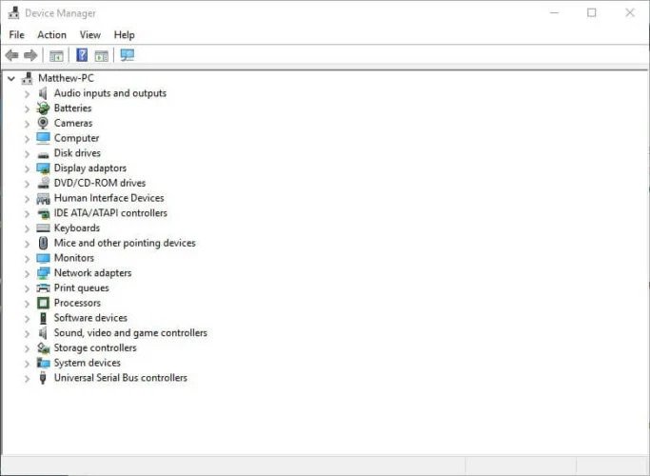
Task: Select the Cameras label
Action: [73, 123]
